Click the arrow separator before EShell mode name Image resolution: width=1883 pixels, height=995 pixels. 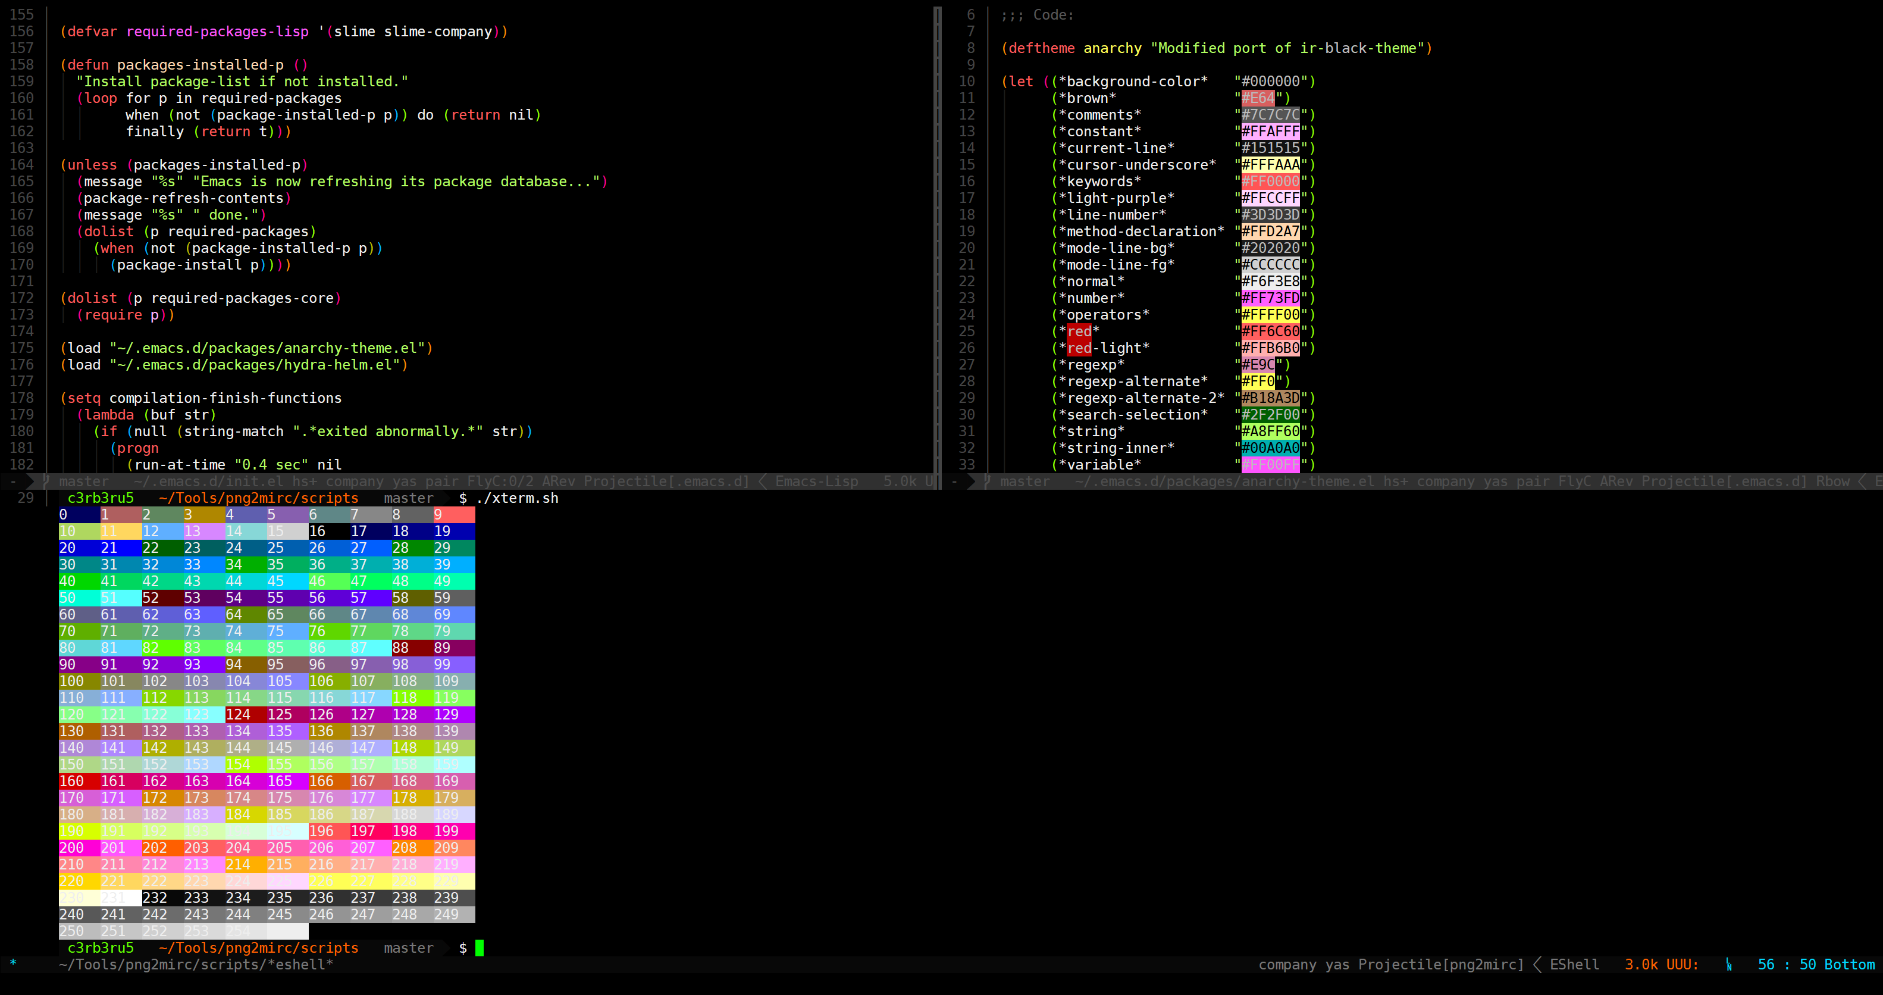pos(1537,964)
